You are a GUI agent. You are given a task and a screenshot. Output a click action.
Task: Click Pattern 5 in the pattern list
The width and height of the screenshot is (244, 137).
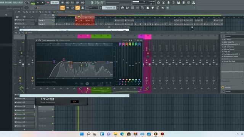(x=24, y=24)
